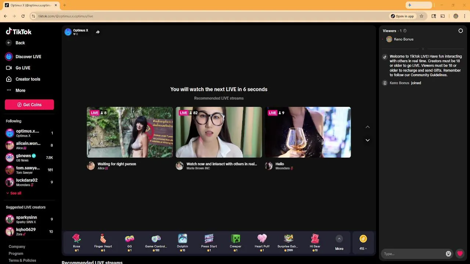This screenshot has height=264, width=470.
Task: Open Viewers info help icon
Action: coord(405,31)
